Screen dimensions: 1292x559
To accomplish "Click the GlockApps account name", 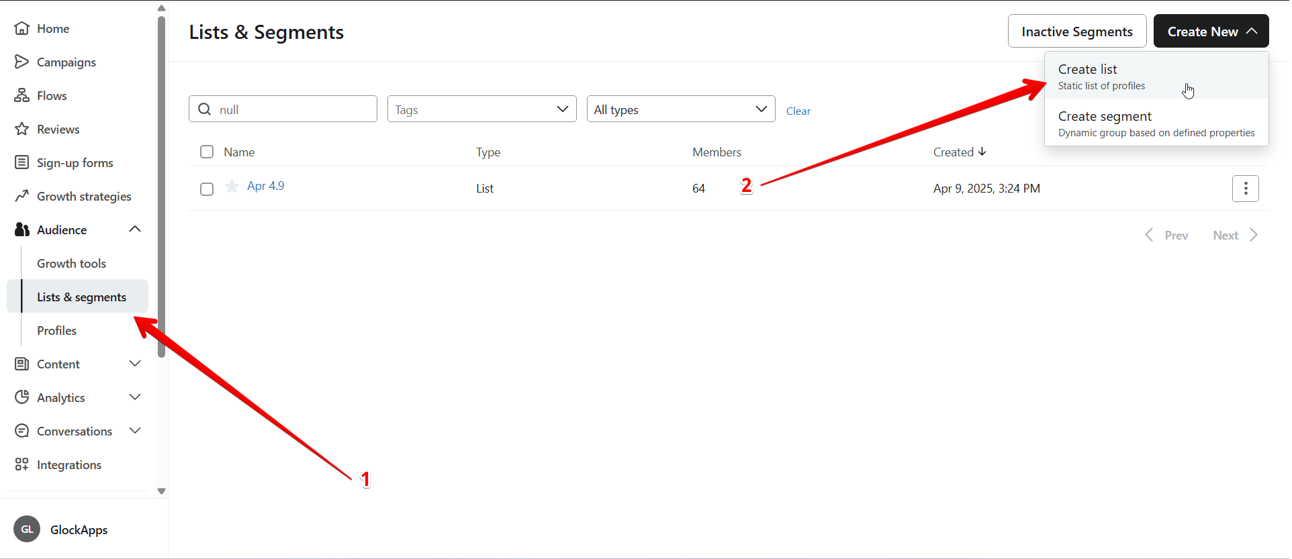I will [79, 529].
